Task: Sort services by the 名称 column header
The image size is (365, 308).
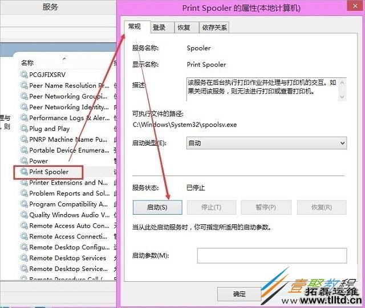Action: point(27,63)
